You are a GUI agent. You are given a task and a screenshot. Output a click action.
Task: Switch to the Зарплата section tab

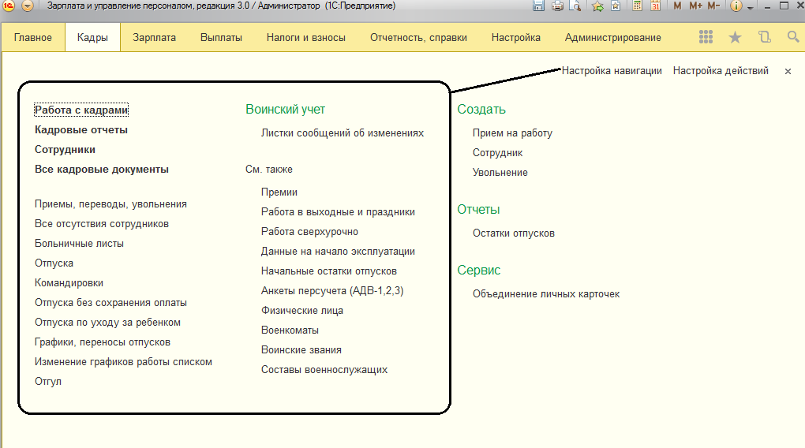(x=154, y=37)
